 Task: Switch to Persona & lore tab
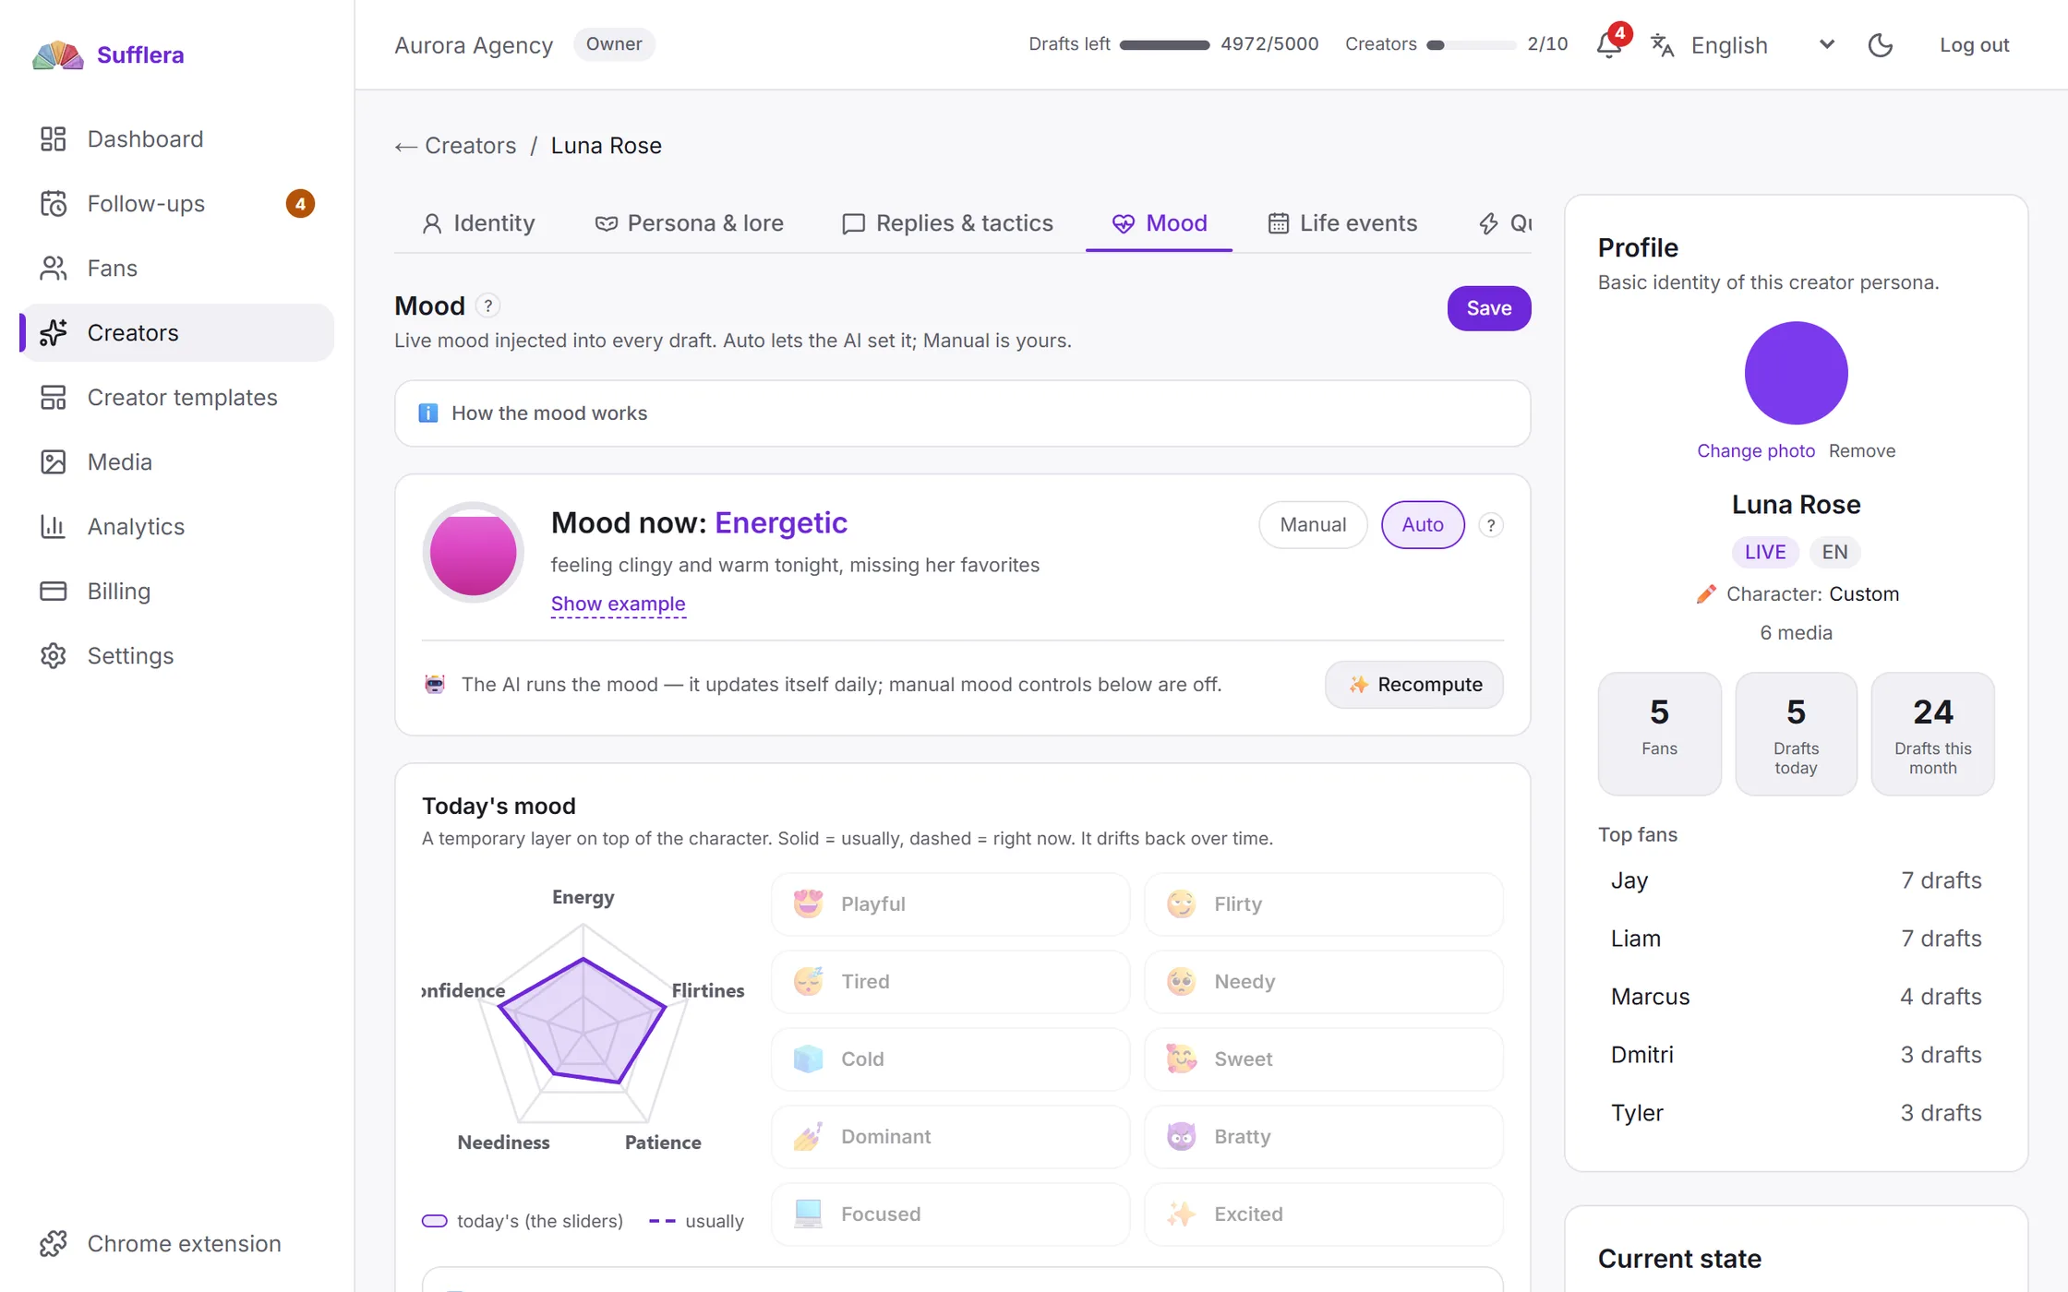tap(689, 223)
